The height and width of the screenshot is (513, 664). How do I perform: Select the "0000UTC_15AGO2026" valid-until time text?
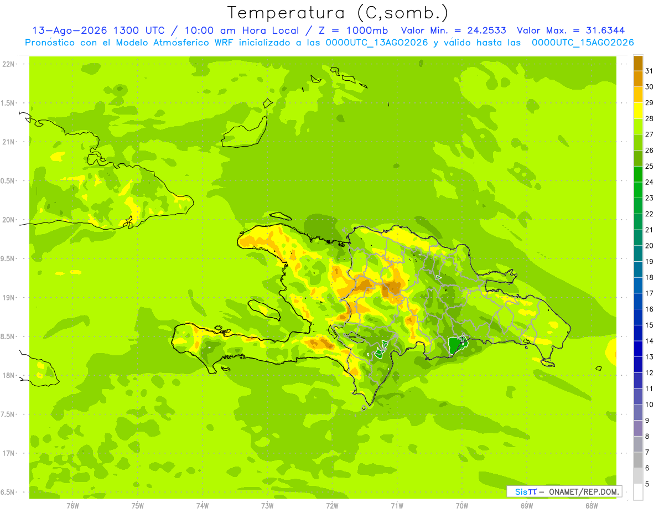pyautogui.click(x=583, y=43)
